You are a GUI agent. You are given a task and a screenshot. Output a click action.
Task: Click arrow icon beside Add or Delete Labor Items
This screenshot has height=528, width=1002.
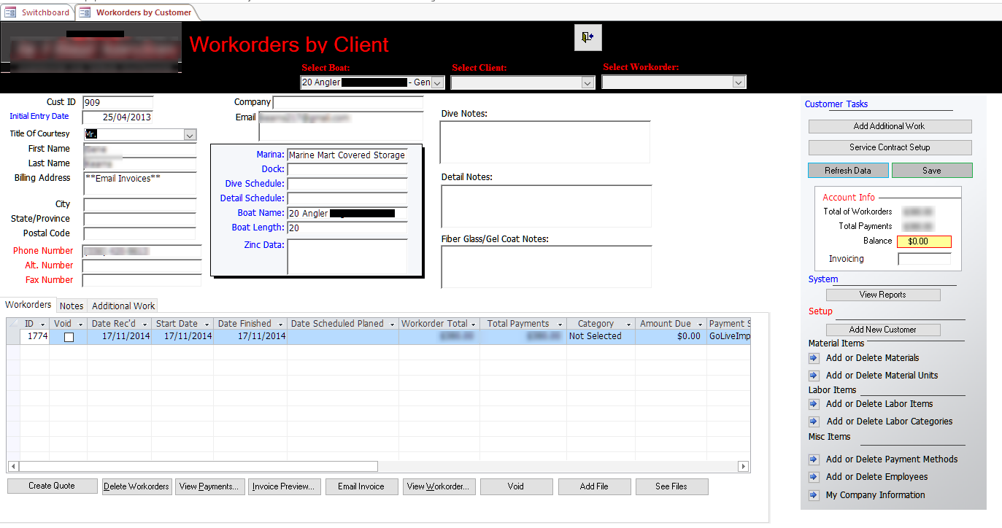coord(814,404)
